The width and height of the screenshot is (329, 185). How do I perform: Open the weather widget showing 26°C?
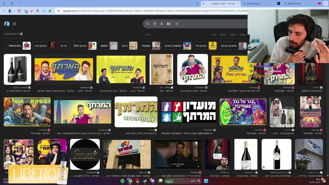point(318,181)
